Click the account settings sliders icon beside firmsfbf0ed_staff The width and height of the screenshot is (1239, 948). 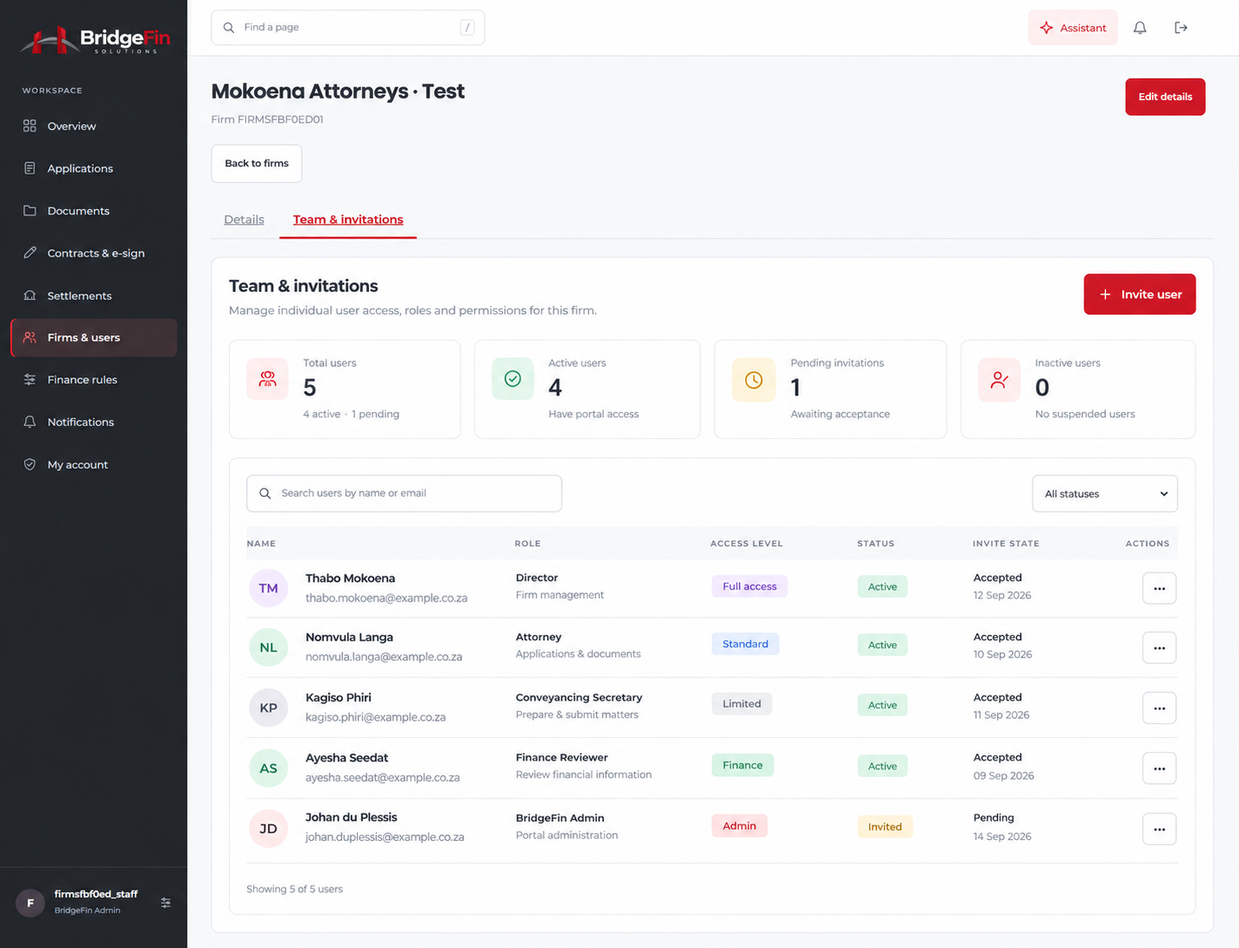pos(166,902)
